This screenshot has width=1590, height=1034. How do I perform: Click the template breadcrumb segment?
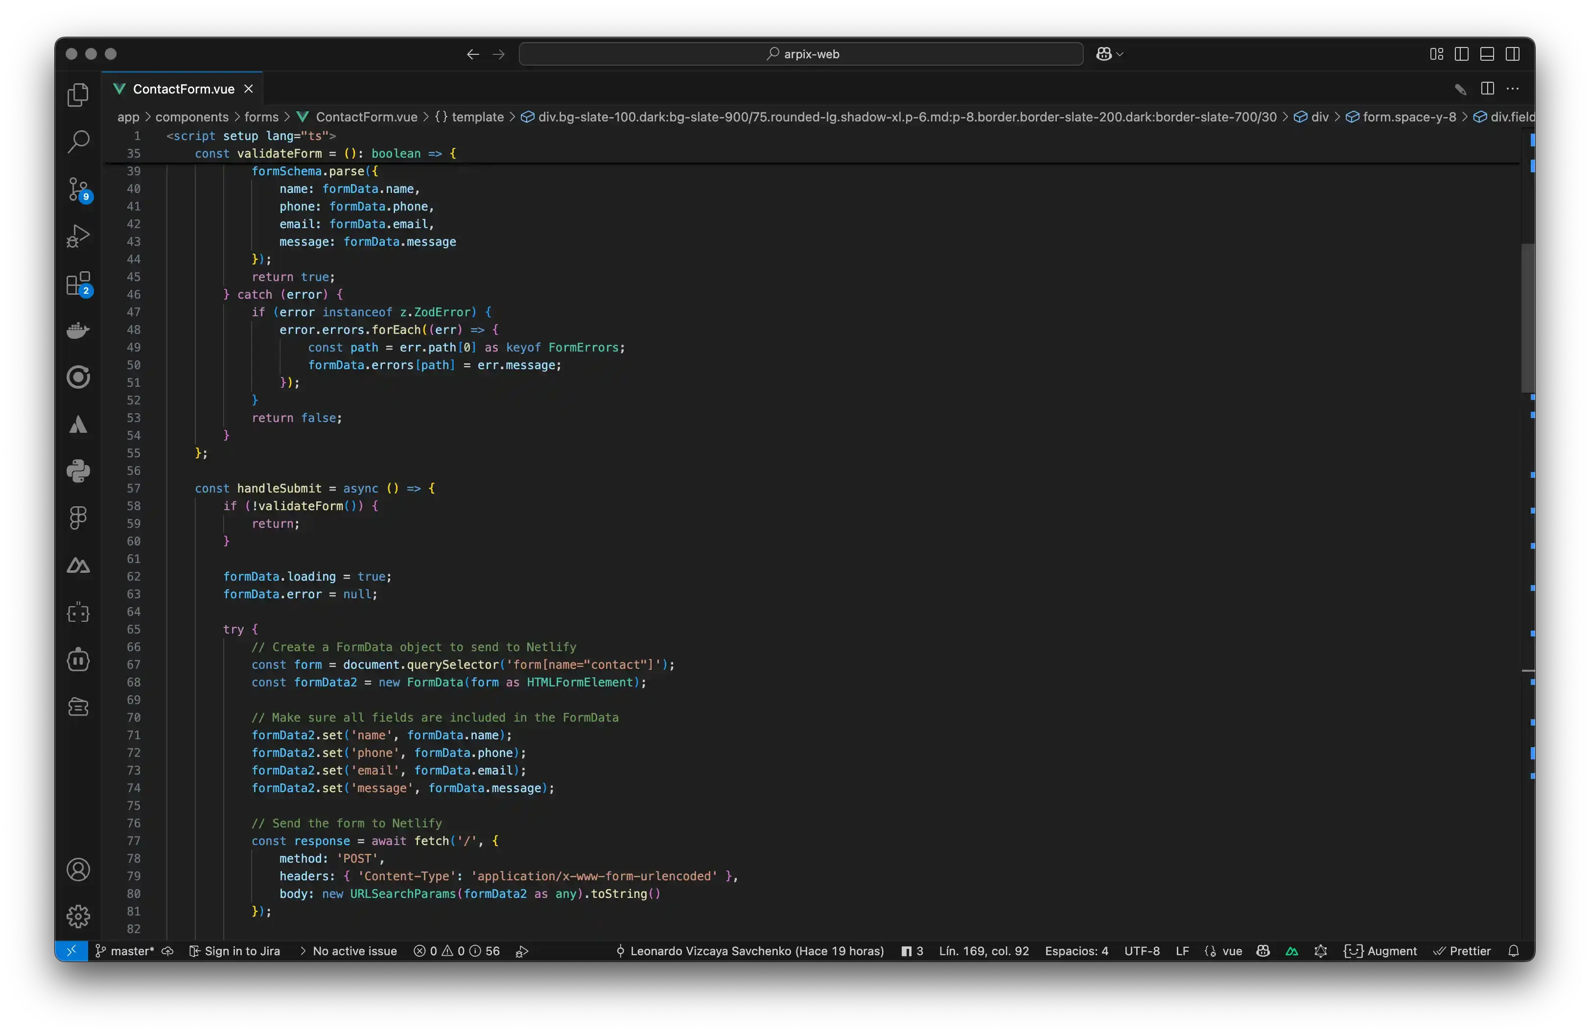(469, 117)
